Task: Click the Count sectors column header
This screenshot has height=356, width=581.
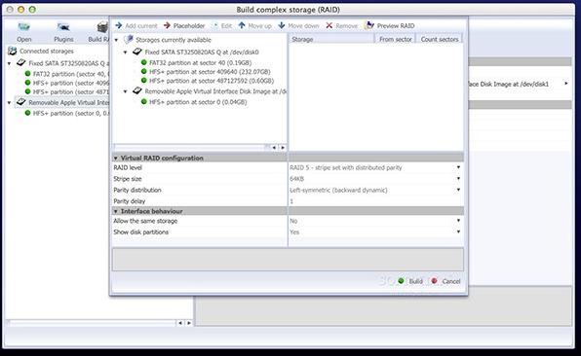Action: tap(440, 39)
